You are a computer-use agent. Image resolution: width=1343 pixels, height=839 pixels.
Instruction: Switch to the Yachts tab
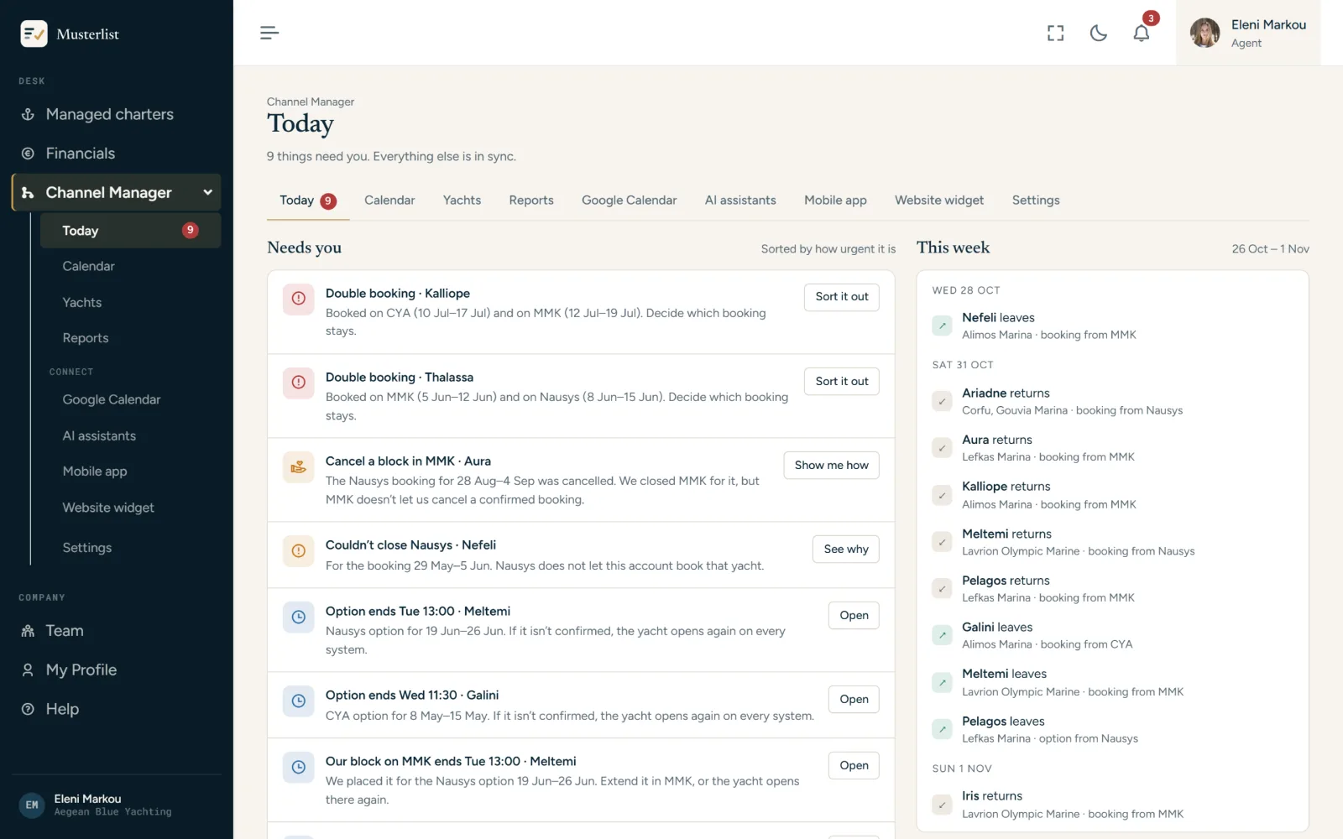(x=462, y=201)
